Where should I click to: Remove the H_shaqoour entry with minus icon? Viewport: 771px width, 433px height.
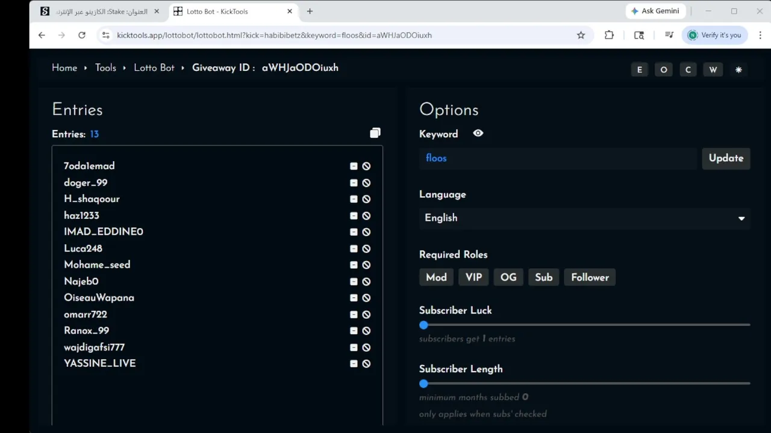[354, 199]
